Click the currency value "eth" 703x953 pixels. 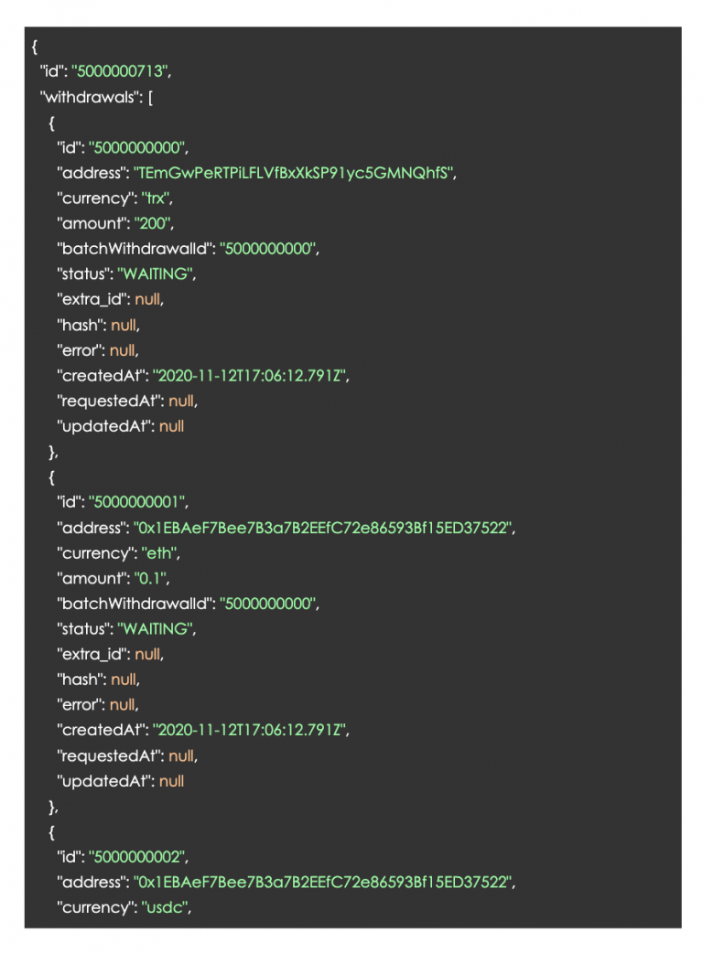click(x=159, y=553)
